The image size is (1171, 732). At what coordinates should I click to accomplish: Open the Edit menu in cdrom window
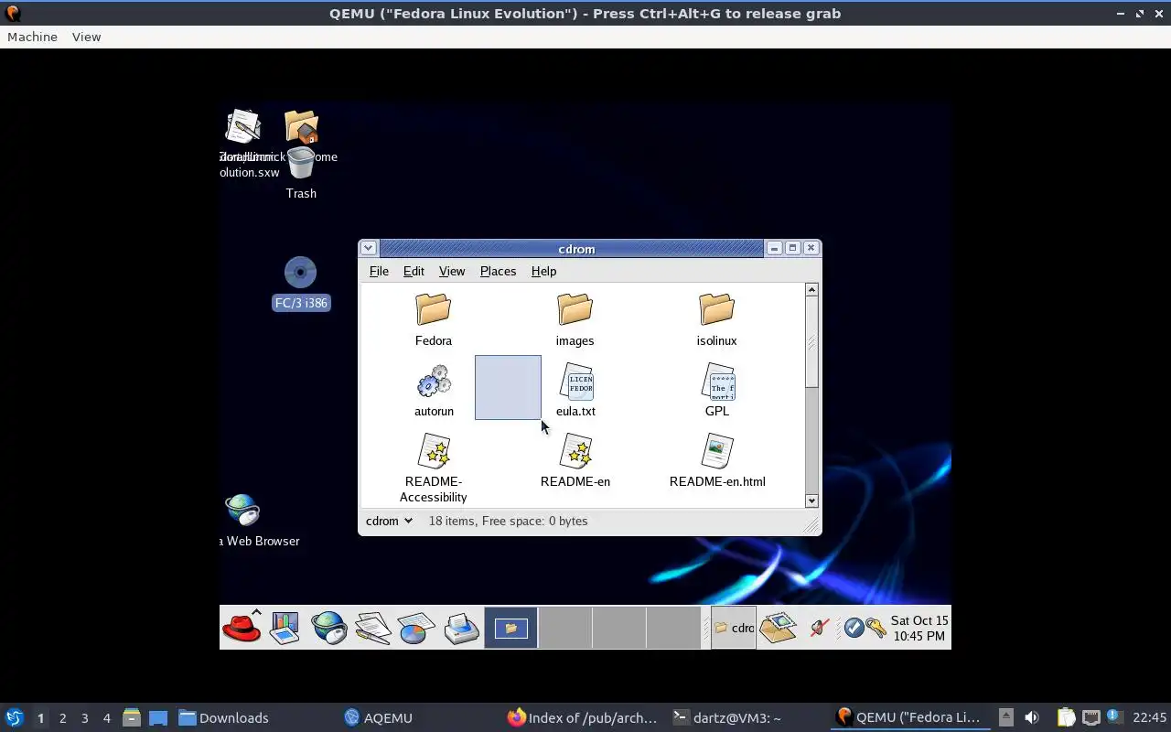coord(414,271)
